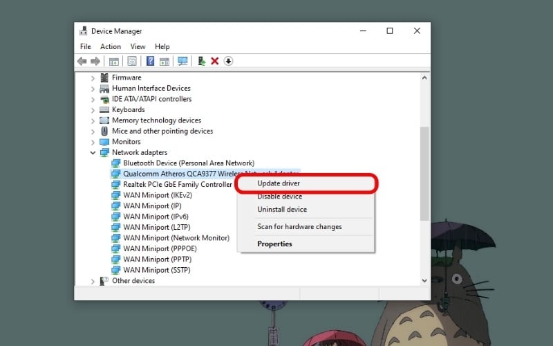Click the scroll down arrow of device list
The height and width of the screenshot is (346, 553).
pyautogui.click(x=424, y=280)
